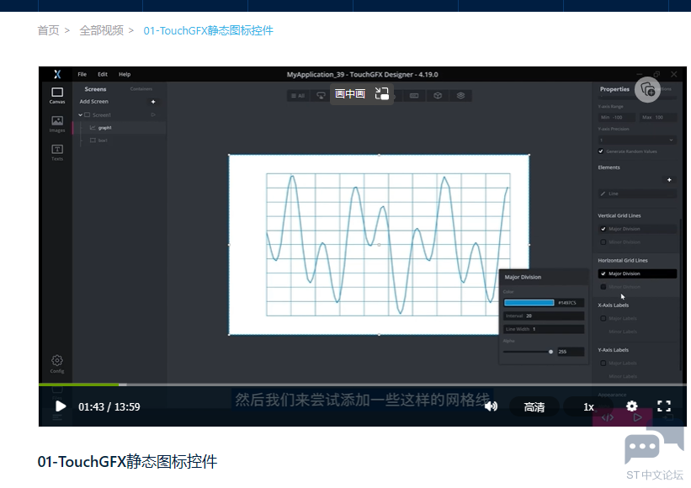This screenshot has width=691, height=488.
Task: Mute the video with the speaker icon
Action: click(491, 406)
